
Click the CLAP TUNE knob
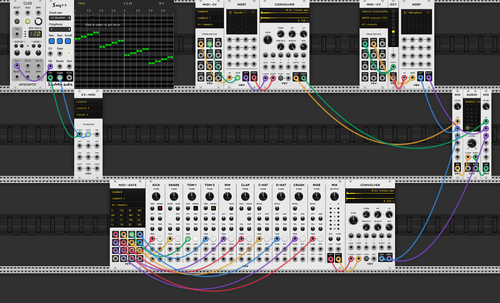pyautogui.click(x=245, y=196)
